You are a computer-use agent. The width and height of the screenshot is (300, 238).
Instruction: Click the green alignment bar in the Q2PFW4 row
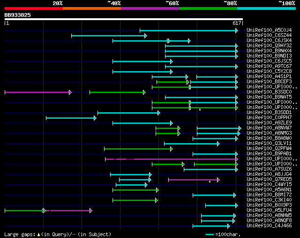click(x=139, y=149)
